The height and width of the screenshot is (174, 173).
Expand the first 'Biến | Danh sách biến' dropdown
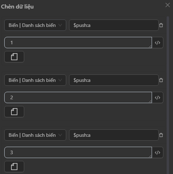35,25
